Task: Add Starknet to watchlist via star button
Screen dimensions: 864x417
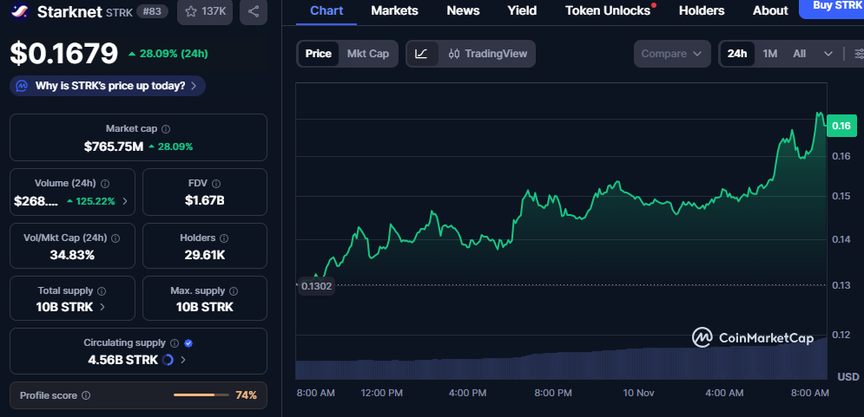Action: tap(204, 11)
